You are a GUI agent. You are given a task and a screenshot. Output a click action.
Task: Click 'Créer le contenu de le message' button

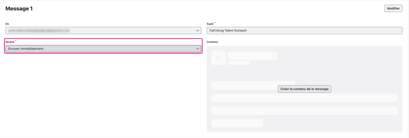coord(304,89)
